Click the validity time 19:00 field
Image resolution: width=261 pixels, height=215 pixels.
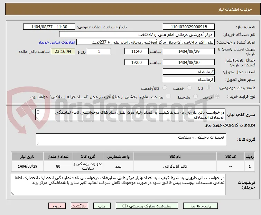(137, 63)
